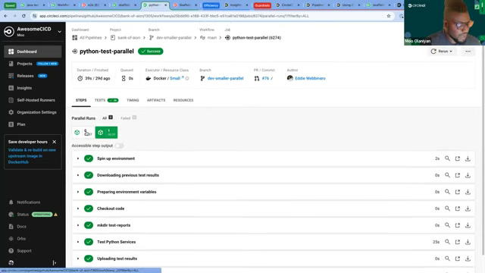485x273 pixels.
Task: Open the Status operational item
Action: point(33,215)
